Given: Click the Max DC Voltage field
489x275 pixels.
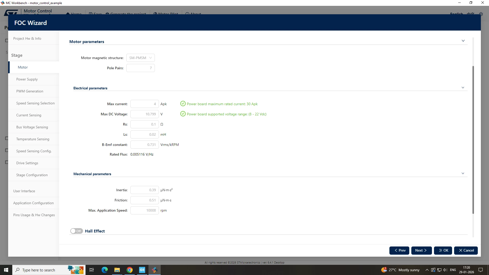Looking at the screenshot, I should (x=144, y=114).
